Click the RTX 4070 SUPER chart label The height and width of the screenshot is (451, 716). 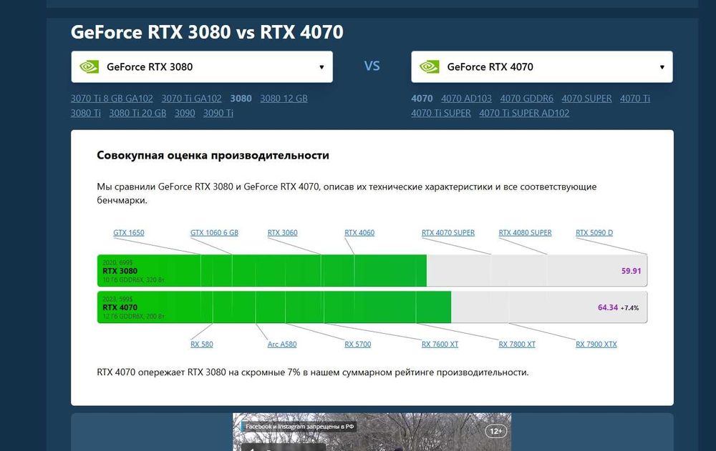pos(448,232)
